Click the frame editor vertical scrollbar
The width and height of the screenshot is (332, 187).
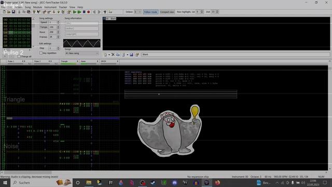pyautogui.click(x=33, y=32)
